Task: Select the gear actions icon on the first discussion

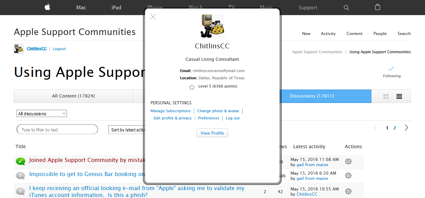Action: (348, 161)
